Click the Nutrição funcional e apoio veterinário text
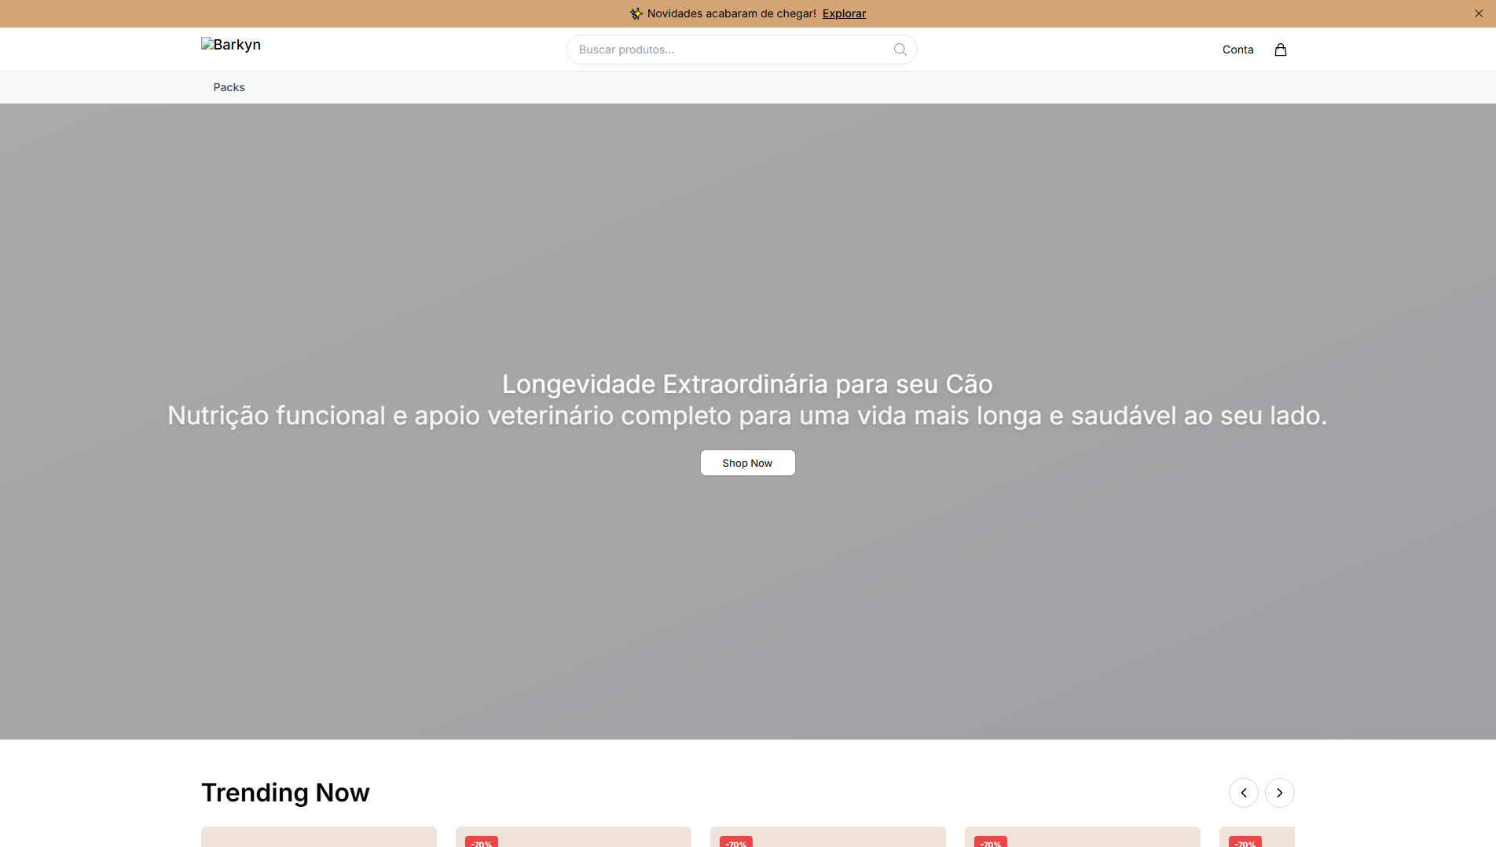The image size is (1496, 847). (x=747, y=416)
